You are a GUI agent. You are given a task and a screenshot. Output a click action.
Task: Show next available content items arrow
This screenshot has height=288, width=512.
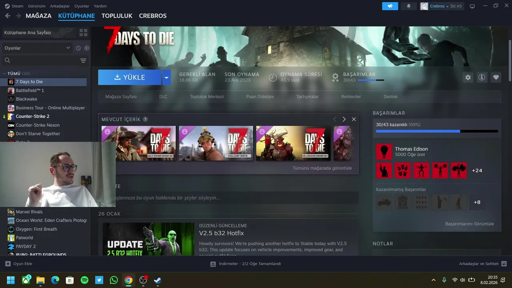344,119
